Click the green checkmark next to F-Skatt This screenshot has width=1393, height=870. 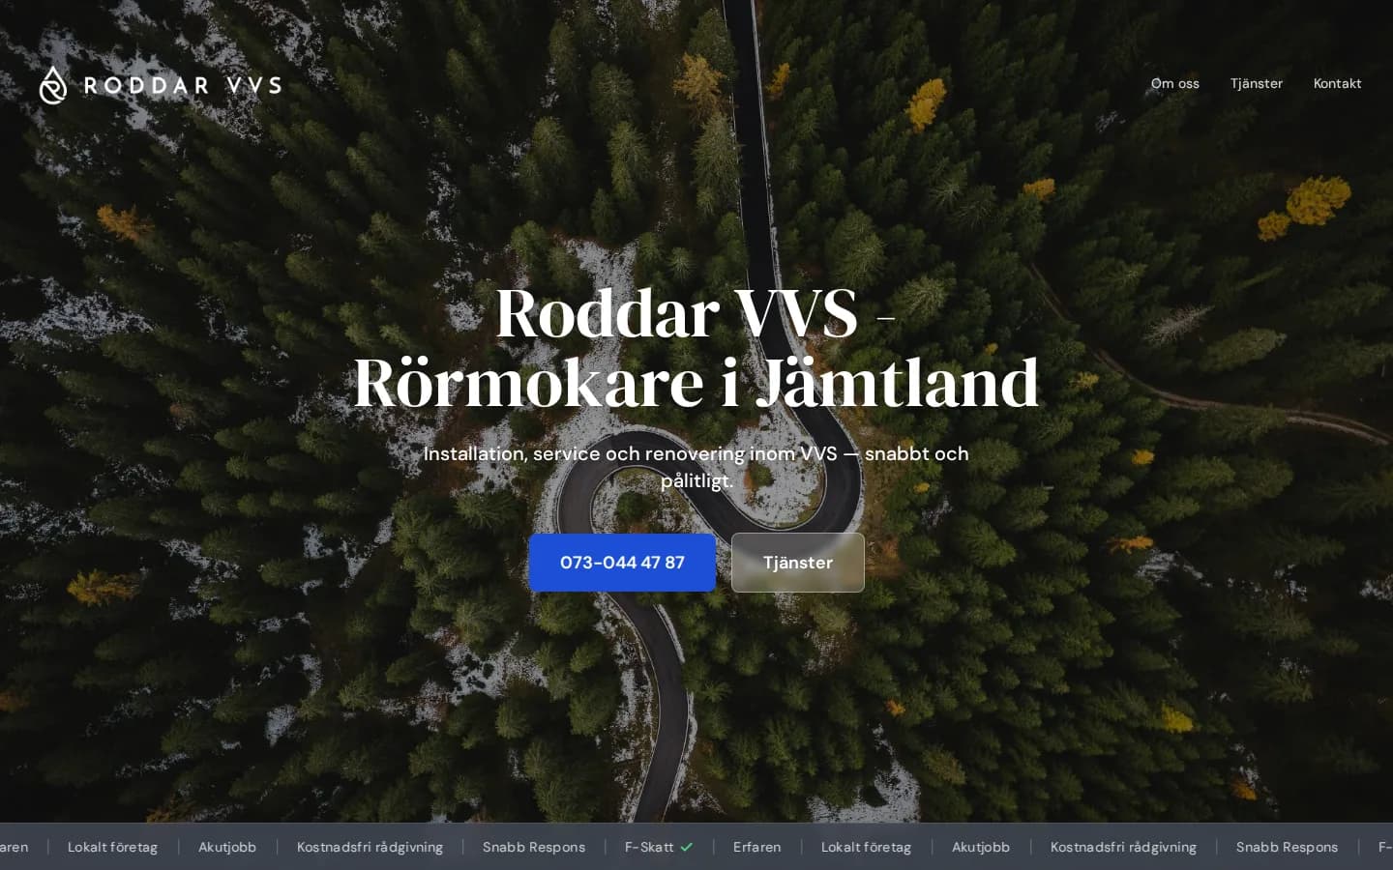[x=687, y=846]
